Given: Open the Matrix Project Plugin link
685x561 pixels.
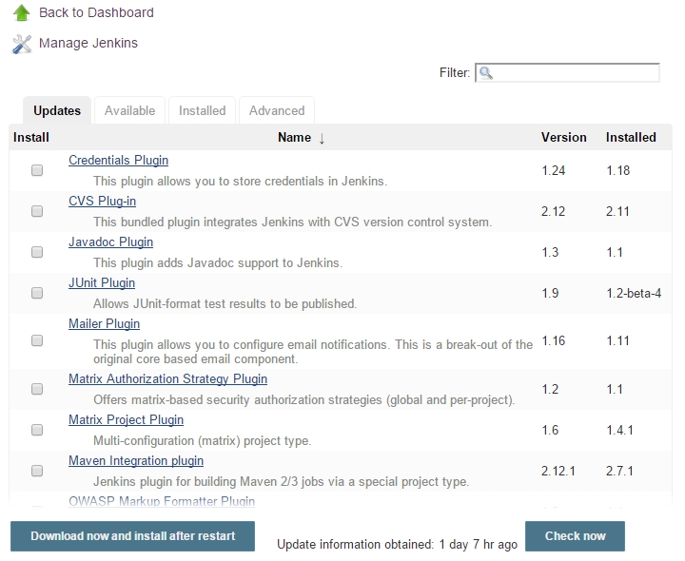Looking at the screenshot, I should (126, 420).
